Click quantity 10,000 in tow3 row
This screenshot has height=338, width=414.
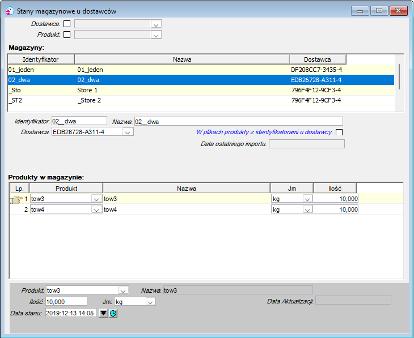click(x=336, y=199)
